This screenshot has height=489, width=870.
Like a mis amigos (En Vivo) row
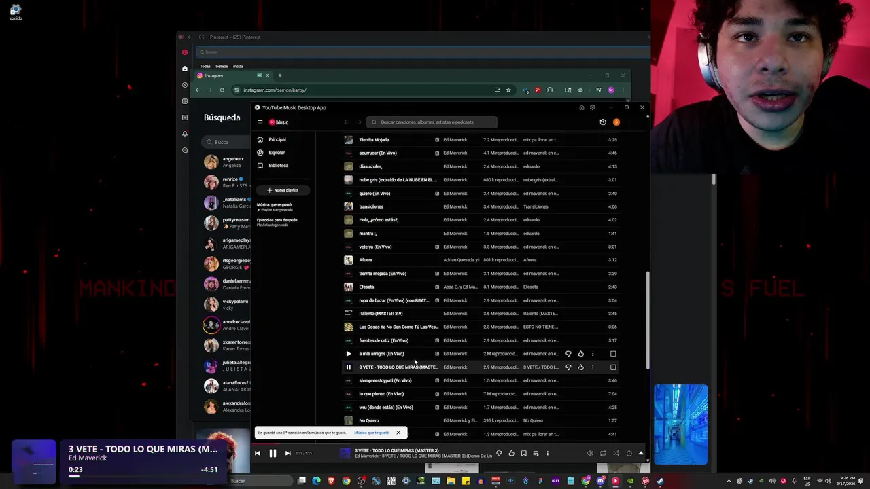[580, 354]
